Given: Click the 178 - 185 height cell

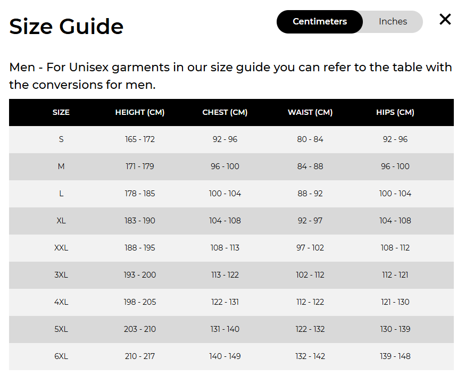Looking at the screenshot, I should pos(140,194).
